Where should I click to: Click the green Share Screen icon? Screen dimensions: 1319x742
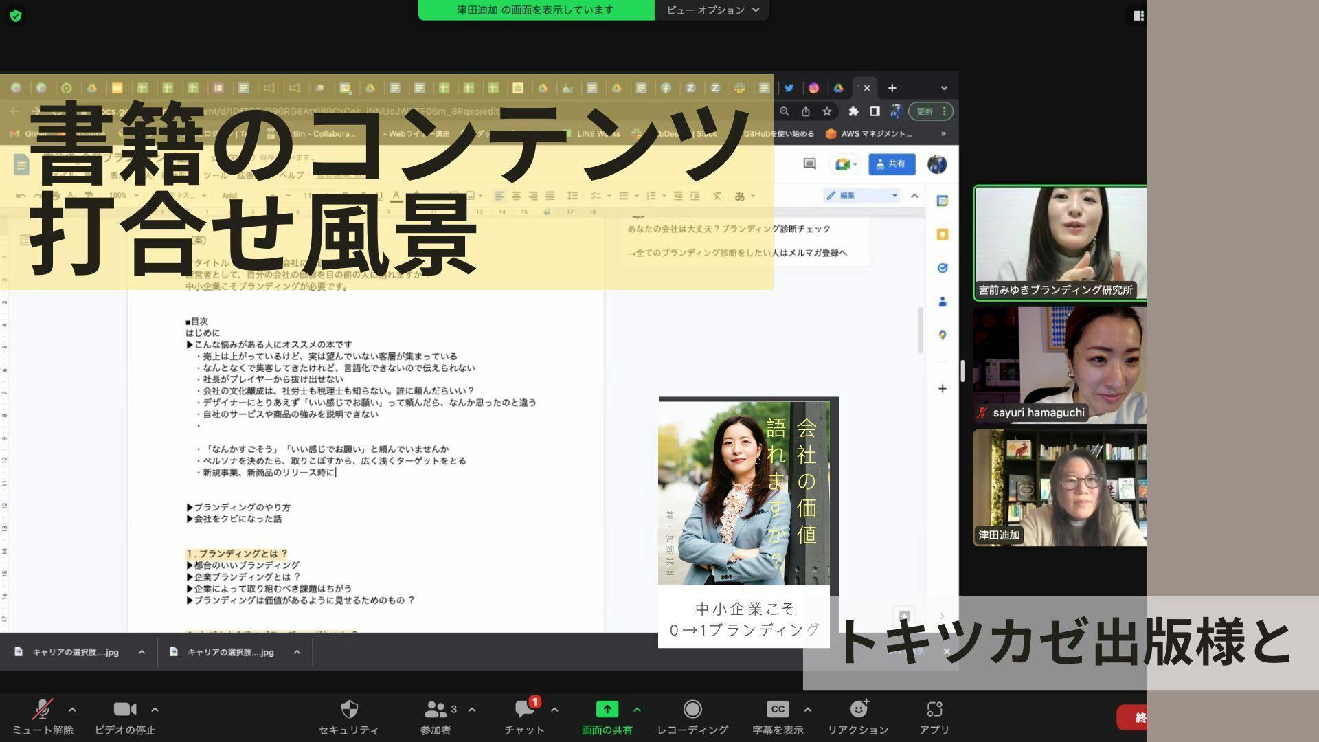[607, 709]
